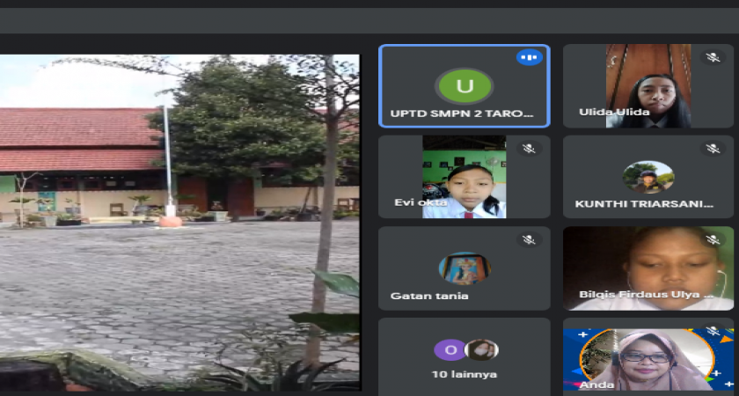Select the UPTD SMPN 2 TARO... participant tile
Viewport: 739px width, 396px height.
click(x=465, y=86)
